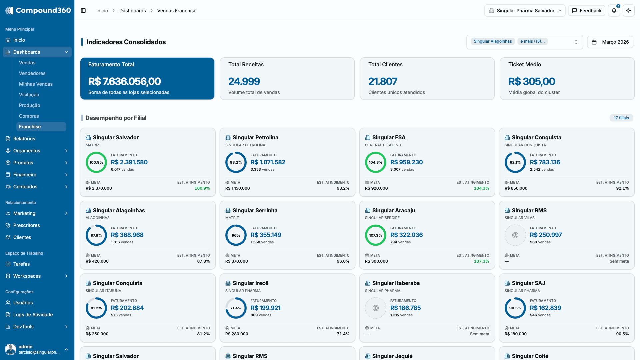Open the Singular SAJ branch card
This screenshot has width=640, height=360.
(x=567, y=308)
